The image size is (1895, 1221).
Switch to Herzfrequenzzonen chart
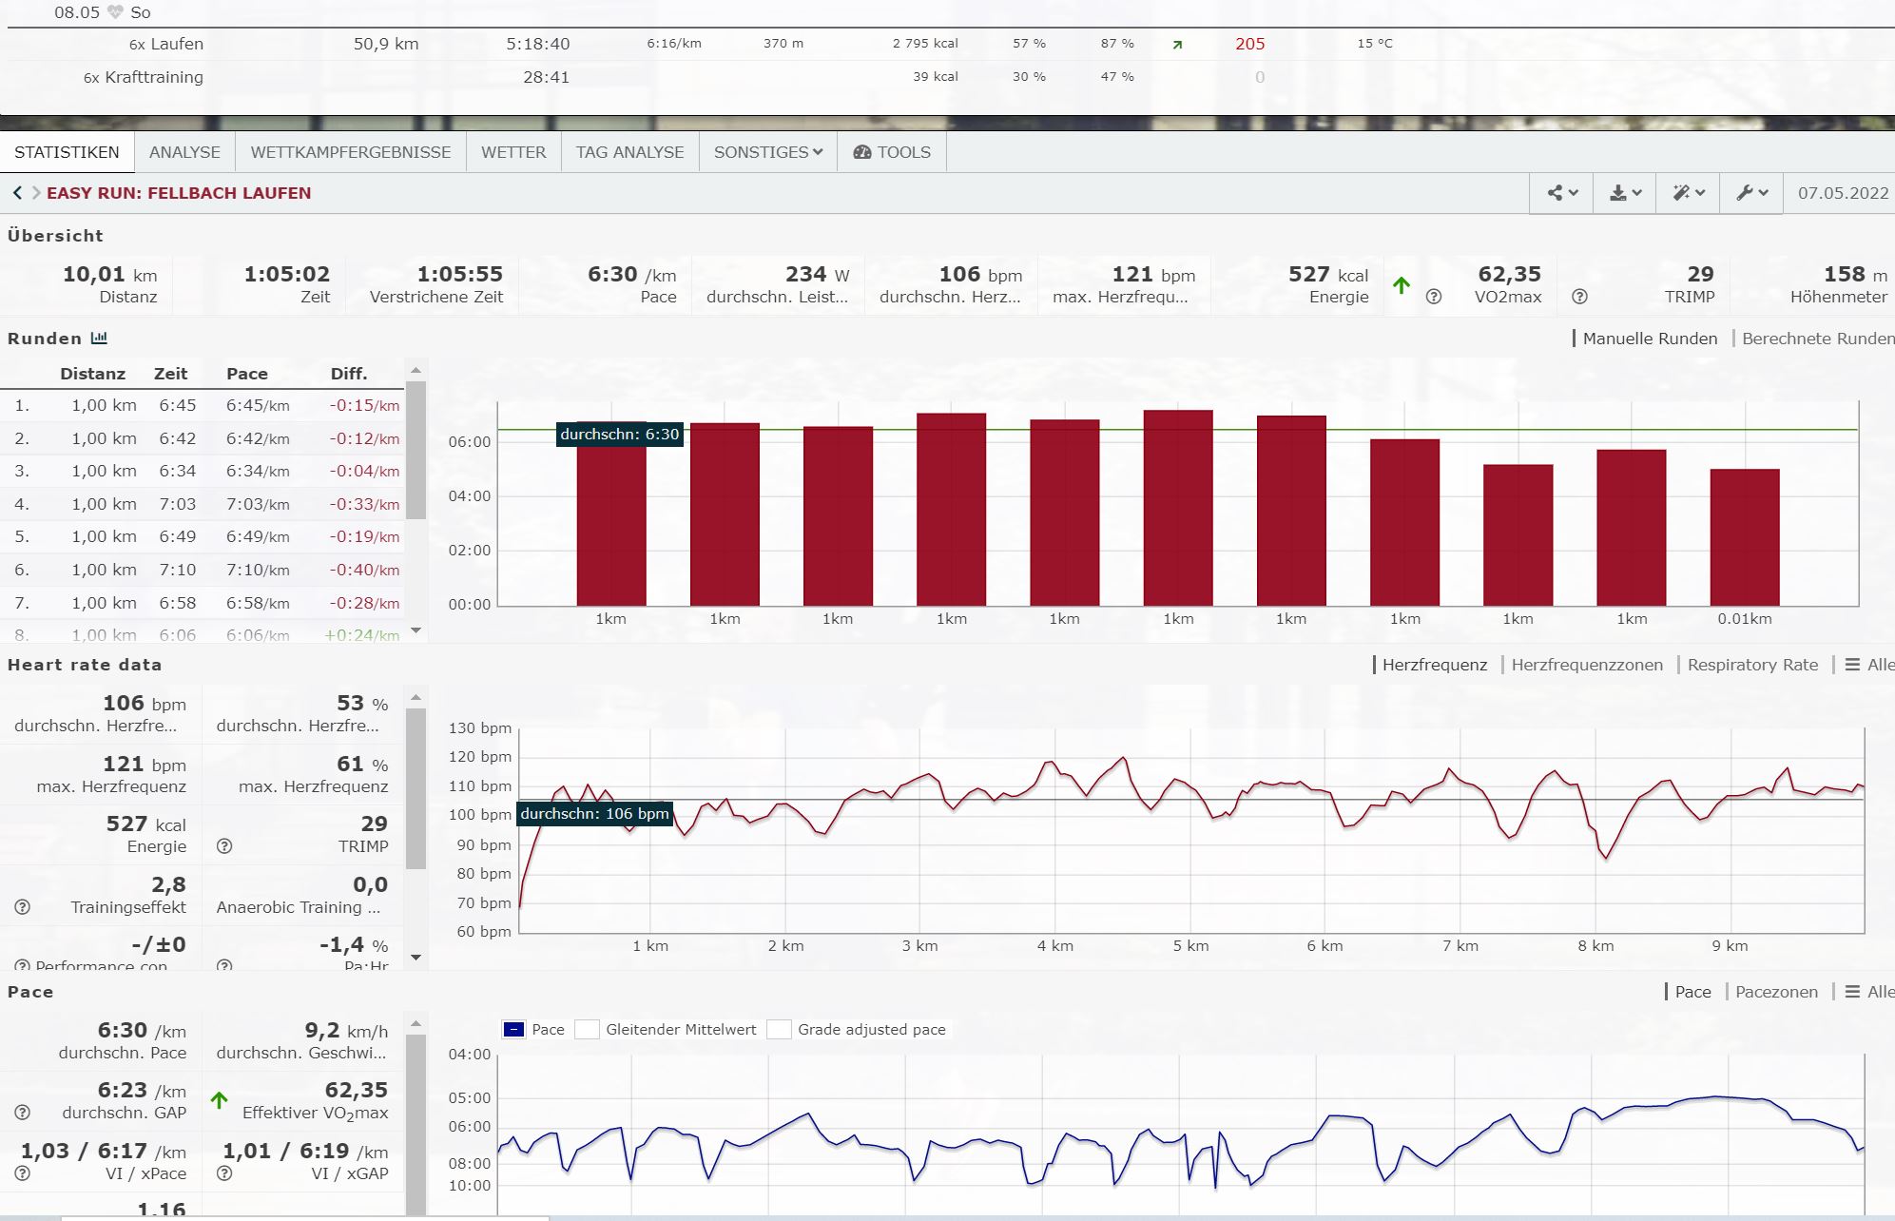pos(1587,665)
